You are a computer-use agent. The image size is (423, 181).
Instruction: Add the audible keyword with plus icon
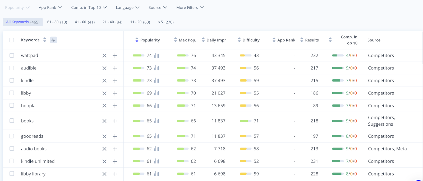[115, 68]
